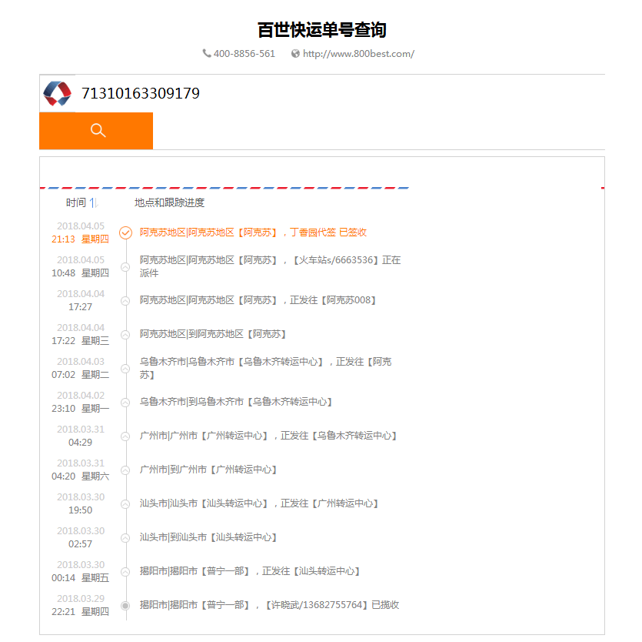Screen dimensions: 642x642
Task: Select the 丁香园代签 已签收 status entry
Action: click(x=253, y=232)
